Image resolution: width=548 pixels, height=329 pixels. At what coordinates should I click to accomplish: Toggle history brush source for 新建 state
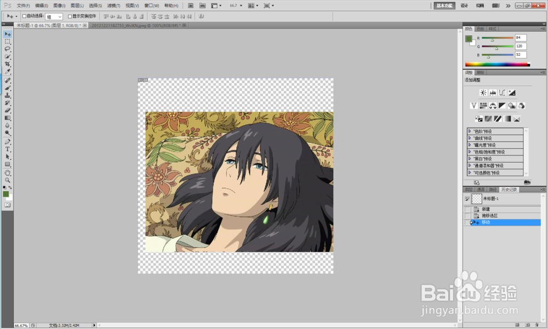467,209
